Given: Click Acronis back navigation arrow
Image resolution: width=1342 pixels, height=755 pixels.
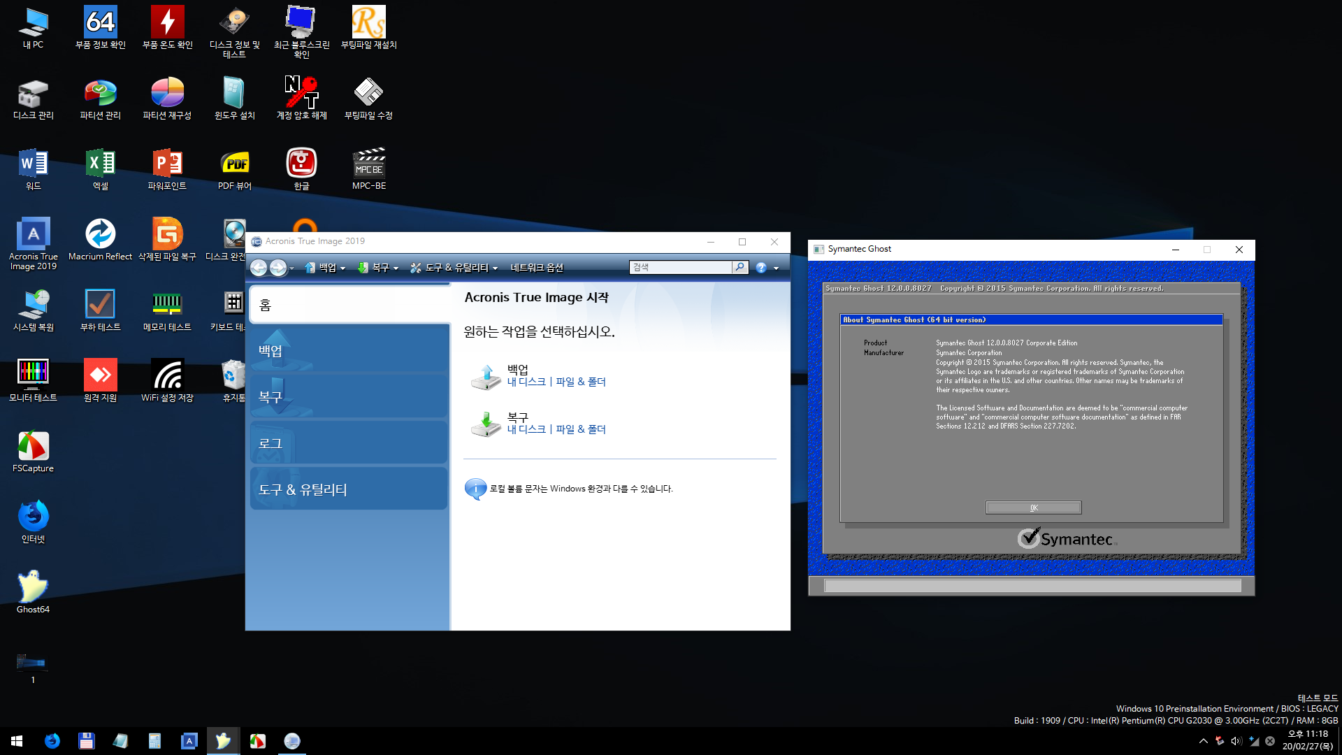Looking at the screenshot, I should [x=259, y=268].
